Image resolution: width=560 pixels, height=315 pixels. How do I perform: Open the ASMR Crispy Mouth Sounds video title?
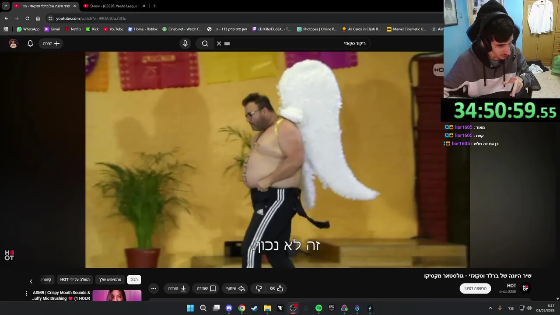(x=61, y=295)
